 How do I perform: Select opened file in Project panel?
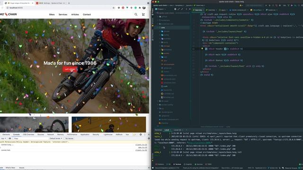coord(175,9)
